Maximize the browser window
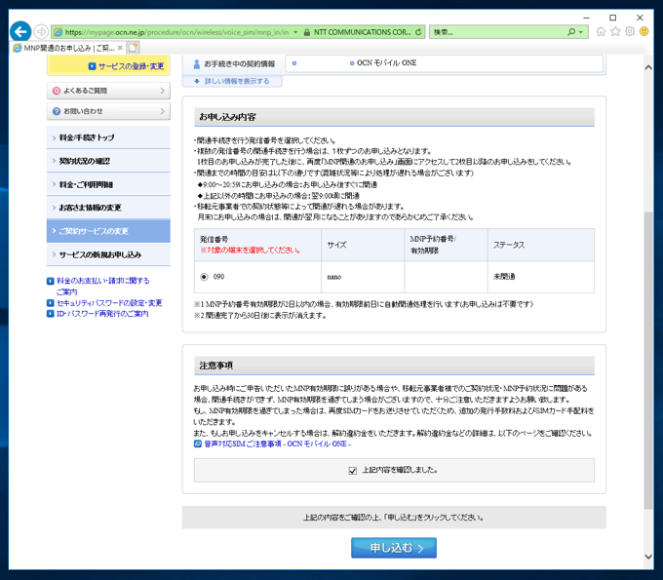663x580 pixels. [x=612, y=18]
